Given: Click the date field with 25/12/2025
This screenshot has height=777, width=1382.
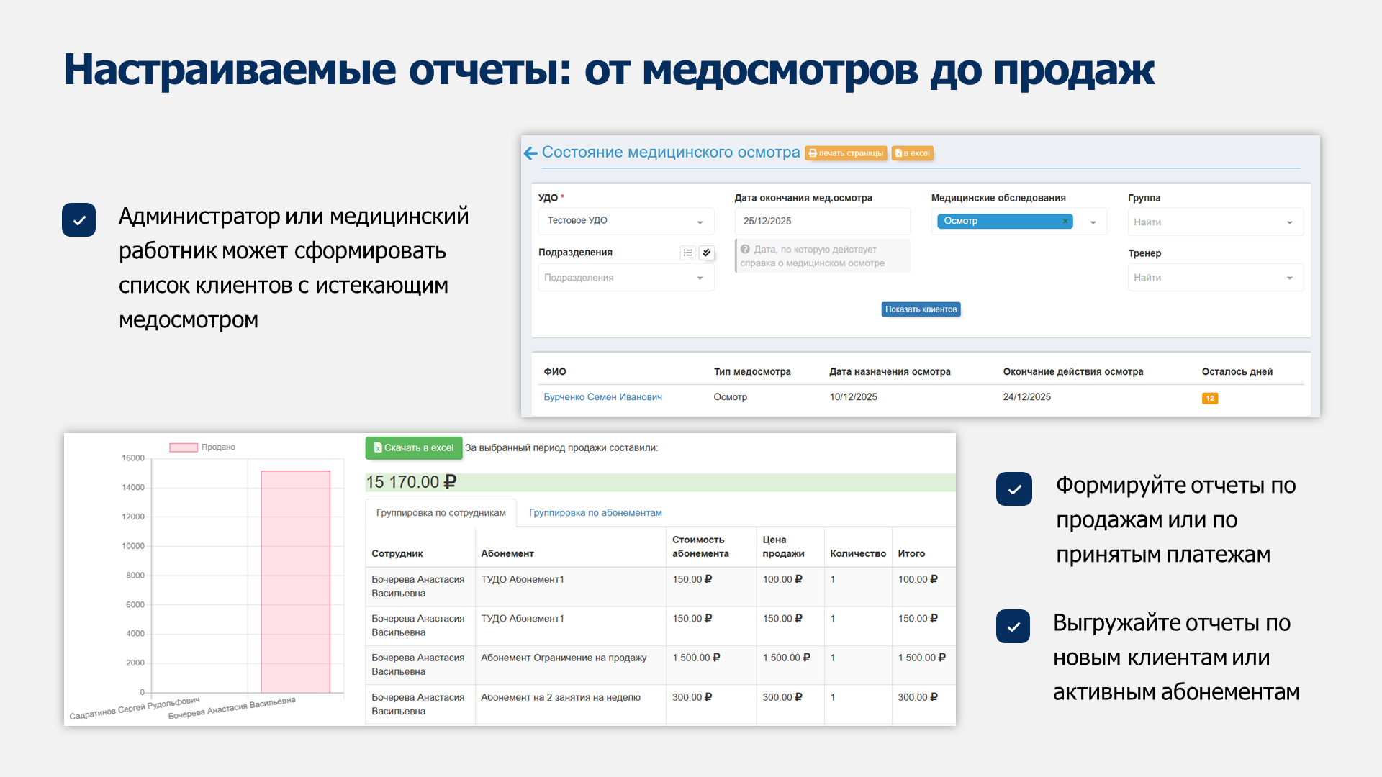Looking at the screenshot, I should [822, 221].
